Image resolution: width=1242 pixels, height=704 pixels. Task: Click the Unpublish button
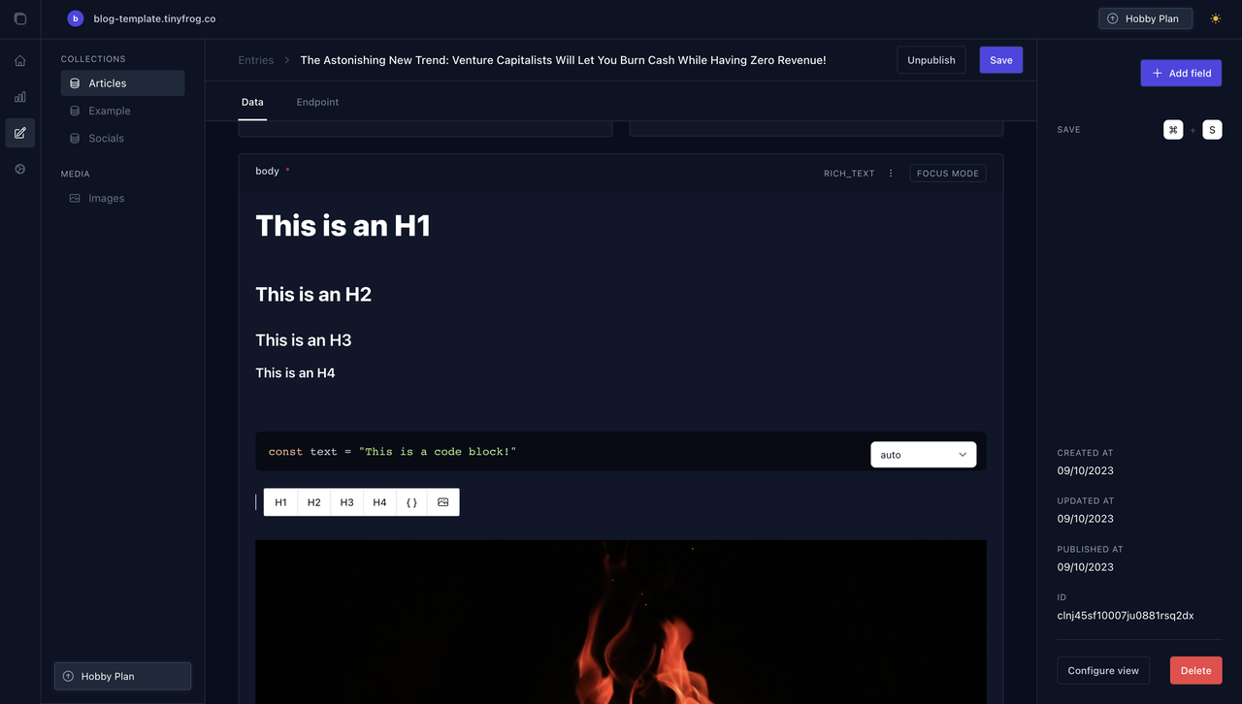click(931, 60)
